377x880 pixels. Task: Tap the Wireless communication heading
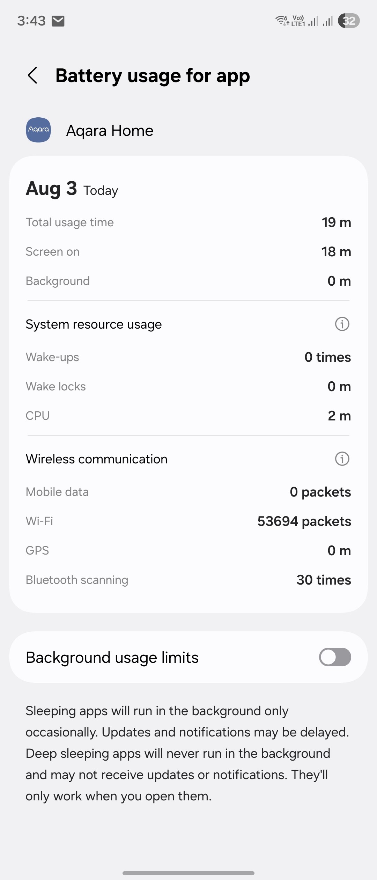tap(97, 459)
